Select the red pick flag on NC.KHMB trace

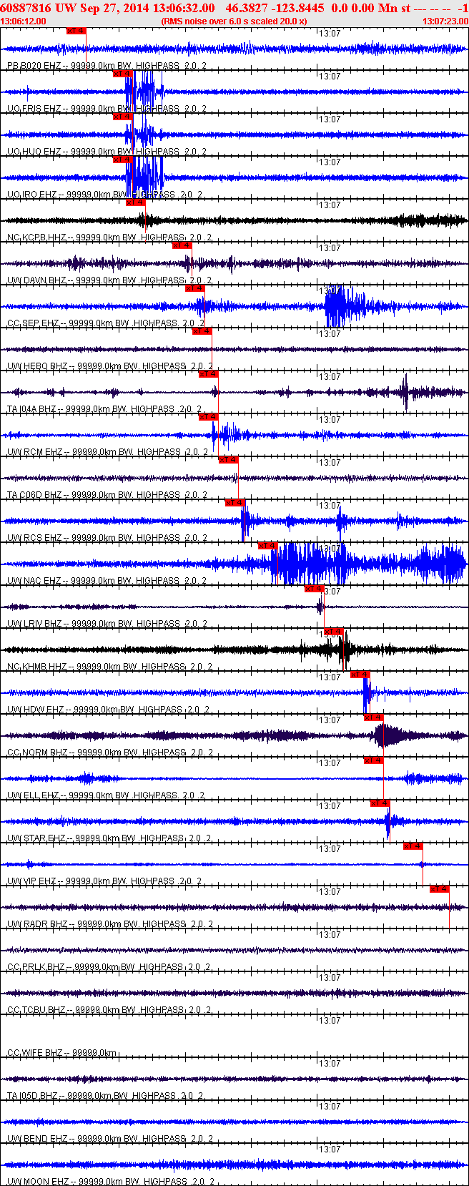(x=334, y=632)
